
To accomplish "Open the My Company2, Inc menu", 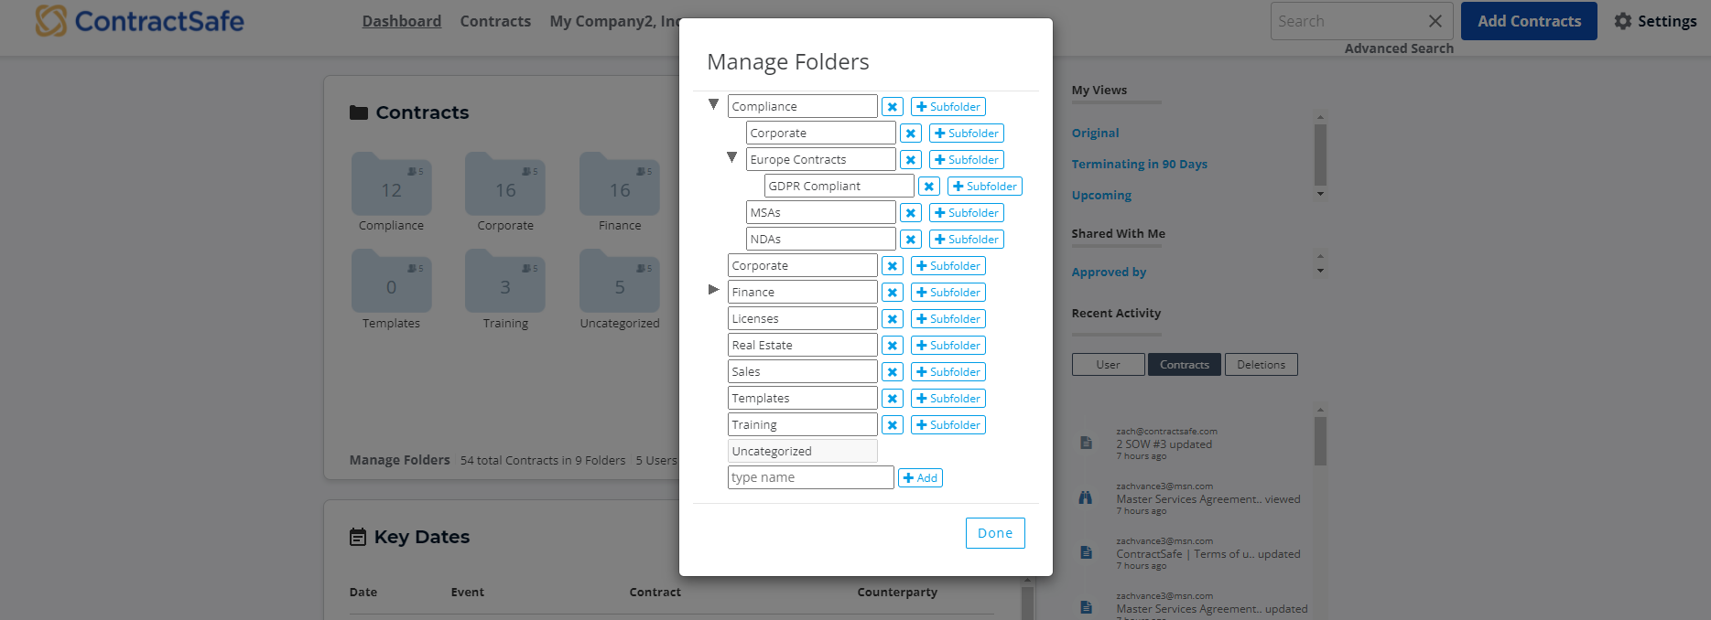I will 614,21.
